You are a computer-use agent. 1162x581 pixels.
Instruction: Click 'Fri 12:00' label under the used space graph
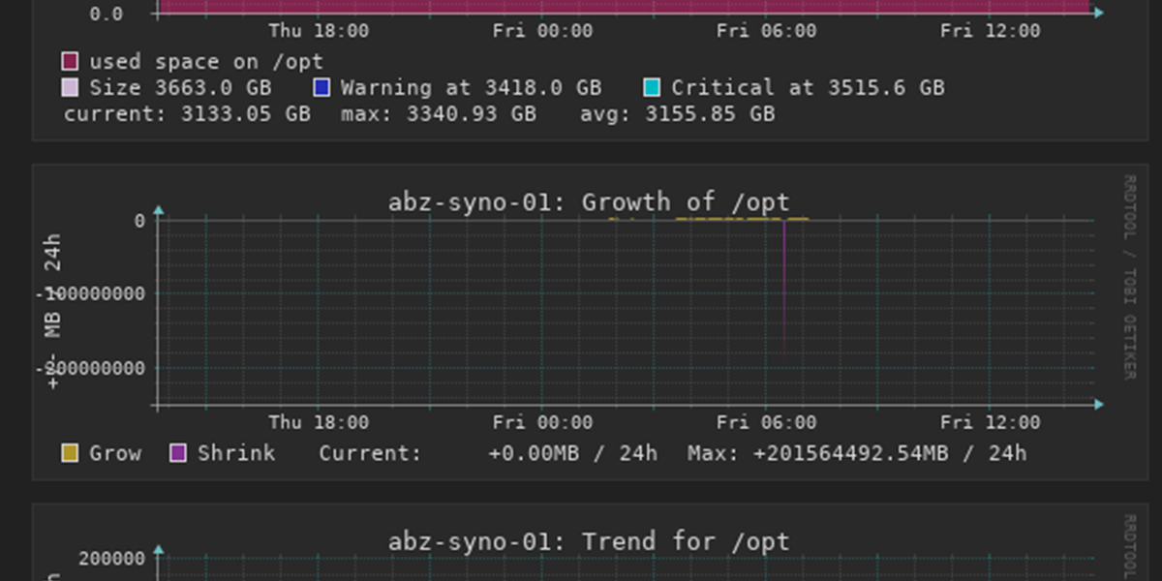991,31
